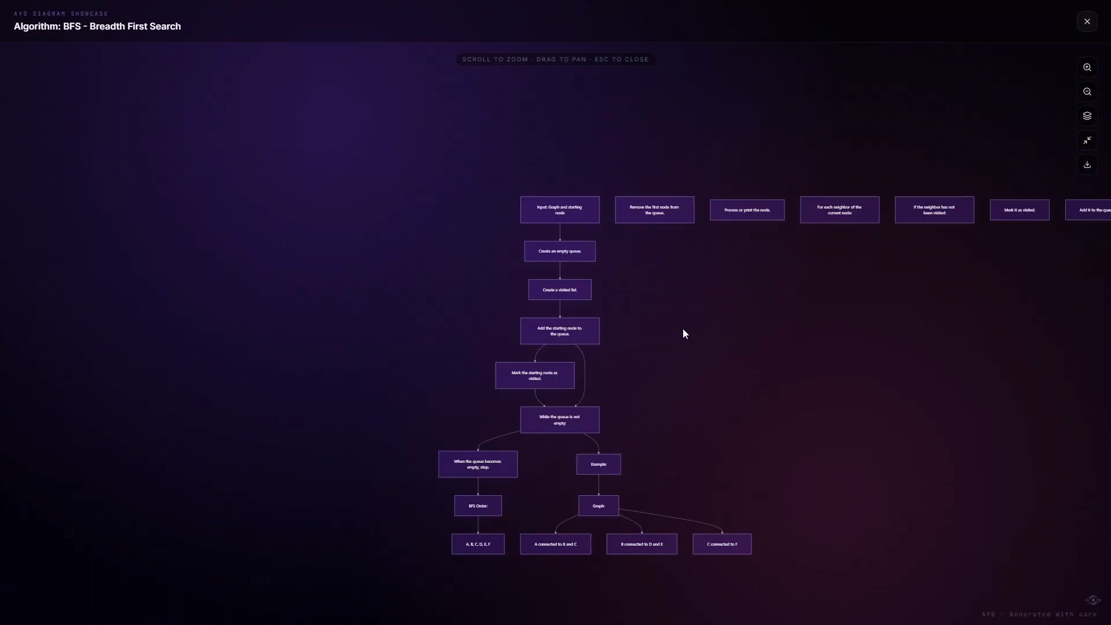Click the 'AYO DIAGRAM SHOWCASE' header label
The height and width of the screenshot is (625, 1111).
click(61, 13)
